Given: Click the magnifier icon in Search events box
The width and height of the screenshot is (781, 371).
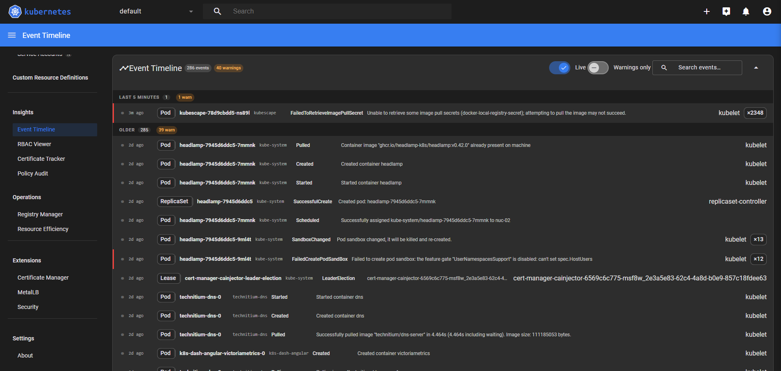Looking at the screenshot, I should (664, 68).
